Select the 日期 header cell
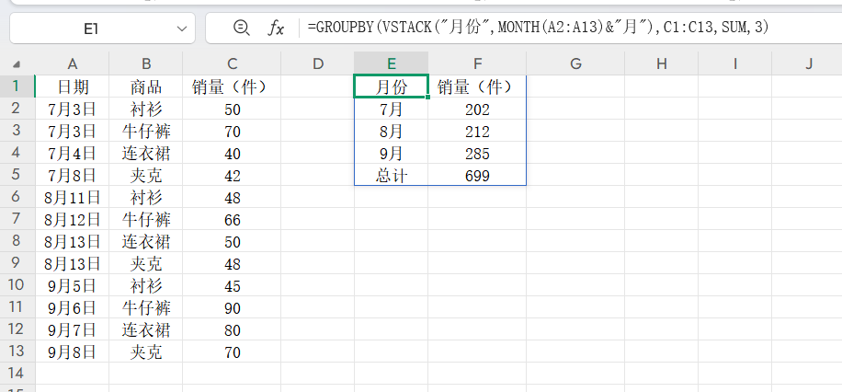The height and width of the screenshot is (392, 842). point(72,86)
